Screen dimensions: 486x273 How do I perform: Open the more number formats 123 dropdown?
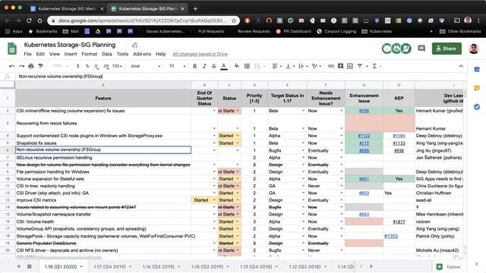click(117, 66)
